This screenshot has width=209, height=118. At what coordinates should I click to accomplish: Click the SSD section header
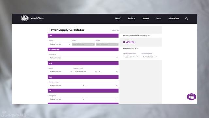83,91
